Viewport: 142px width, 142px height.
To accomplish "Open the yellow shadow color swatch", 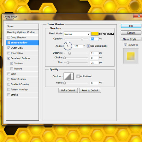I will (x=95, y=34).
